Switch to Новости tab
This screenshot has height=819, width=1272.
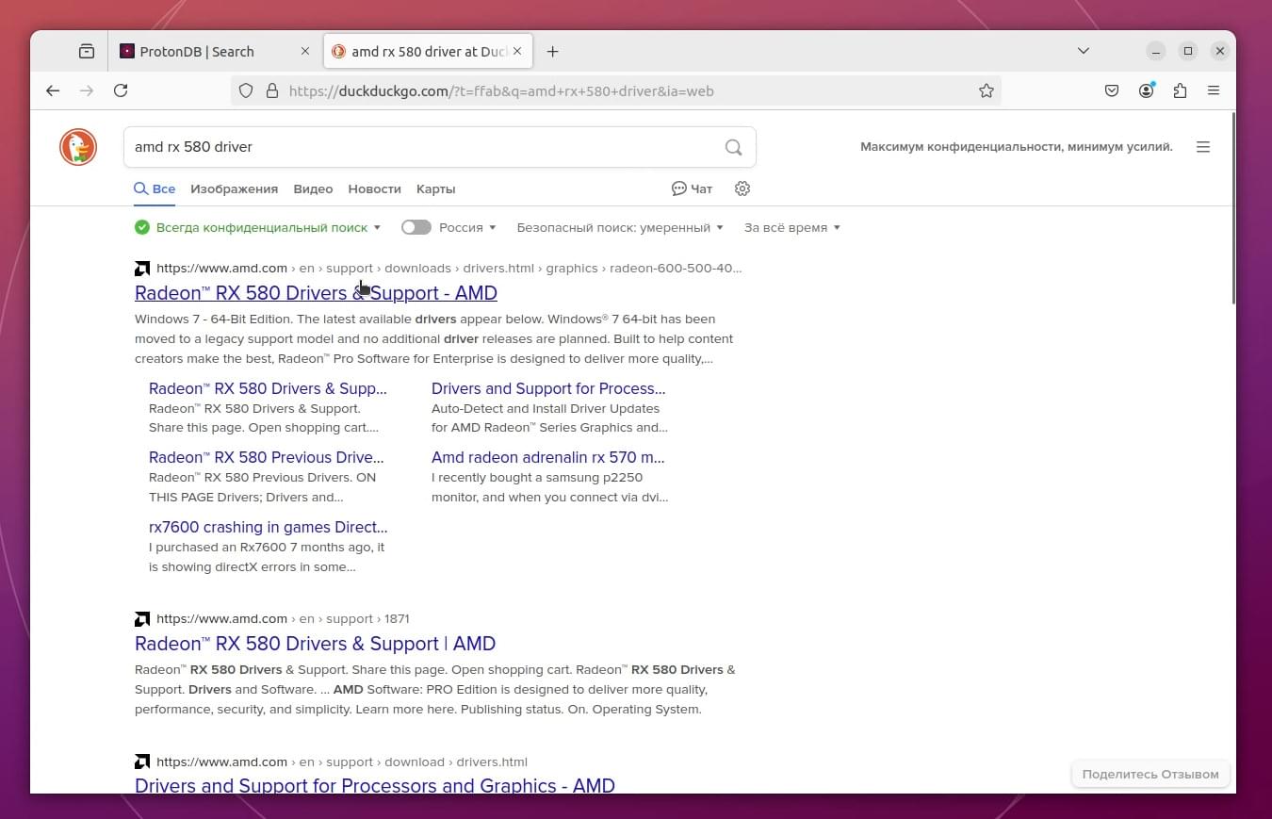(x=374, y=188)
